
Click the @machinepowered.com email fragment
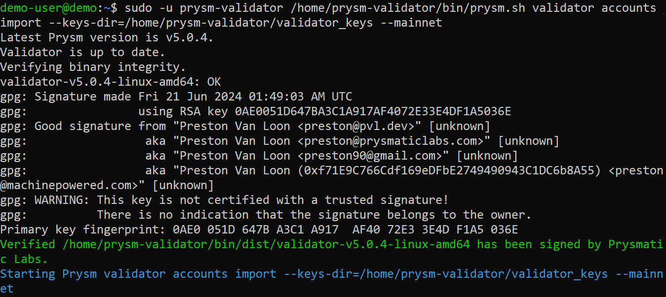69,185
